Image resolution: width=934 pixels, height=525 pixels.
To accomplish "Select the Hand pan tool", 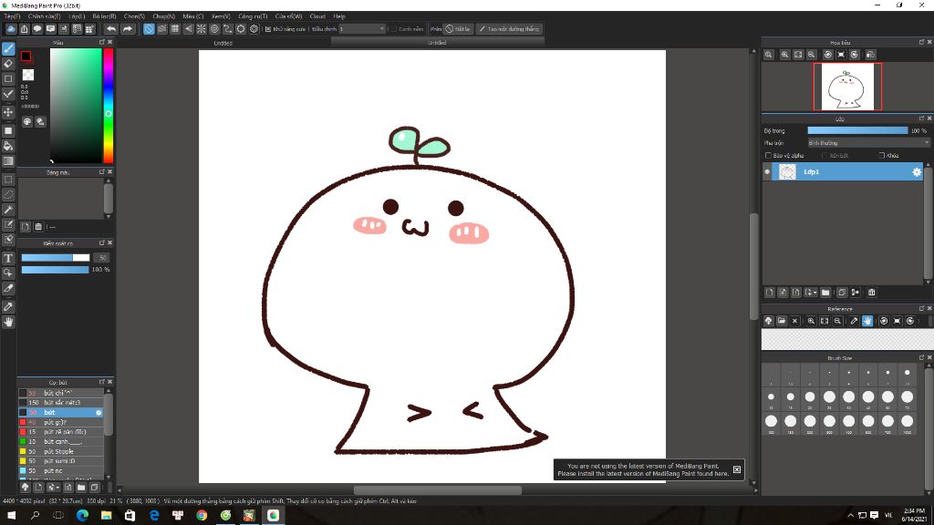I will 8,322.
